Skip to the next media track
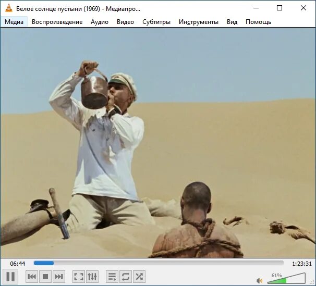The width and height of the screenshot is (316, 286). 59,277
